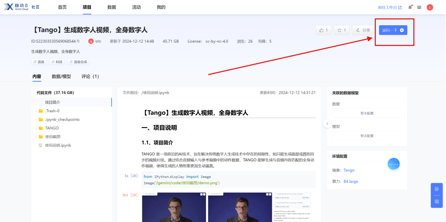Open the 活动 menu item
This screenshot has width=446, height=222.
click(x=137, y=7)
